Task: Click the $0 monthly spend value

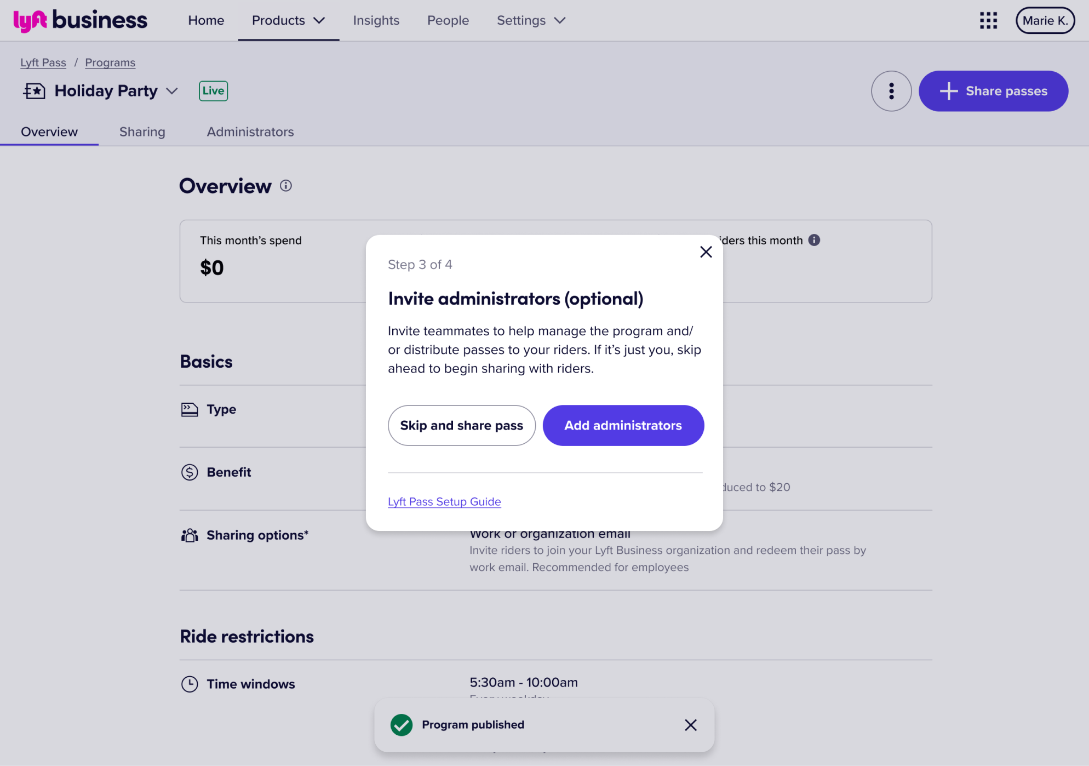Action: click(x=212, y=268)
